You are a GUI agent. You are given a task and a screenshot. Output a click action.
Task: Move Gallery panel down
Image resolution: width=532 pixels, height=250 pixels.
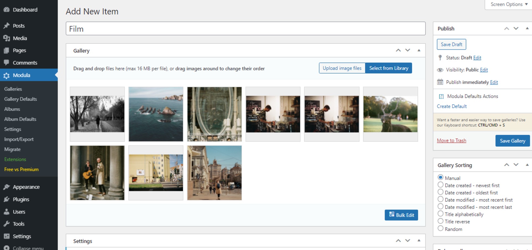[x=408, y=50]
